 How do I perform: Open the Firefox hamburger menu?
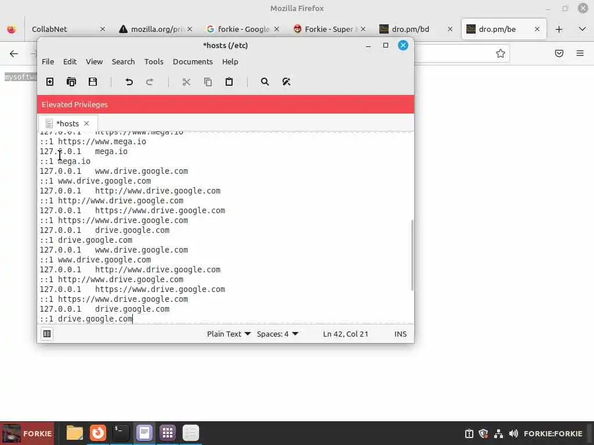point(580,53)
